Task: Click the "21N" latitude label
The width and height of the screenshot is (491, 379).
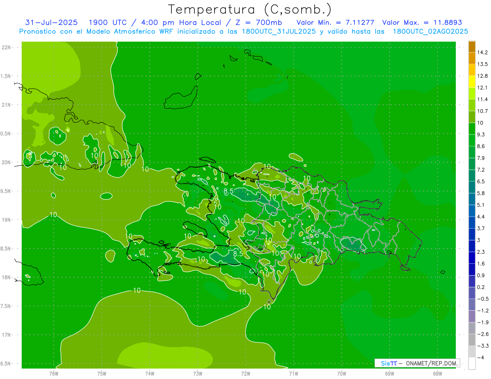Action: pyautogui.click(x=7, y=105)
